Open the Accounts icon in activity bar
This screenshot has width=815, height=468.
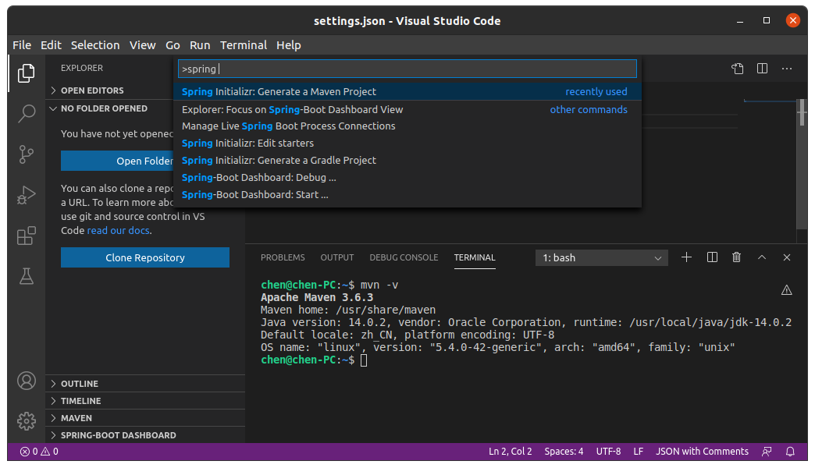pos(26,381)
